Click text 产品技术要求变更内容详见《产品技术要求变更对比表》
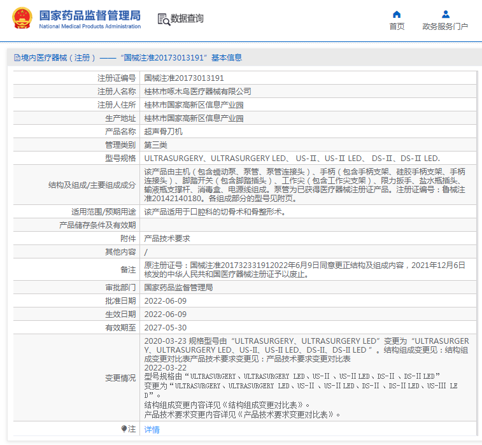 point(242,414)
